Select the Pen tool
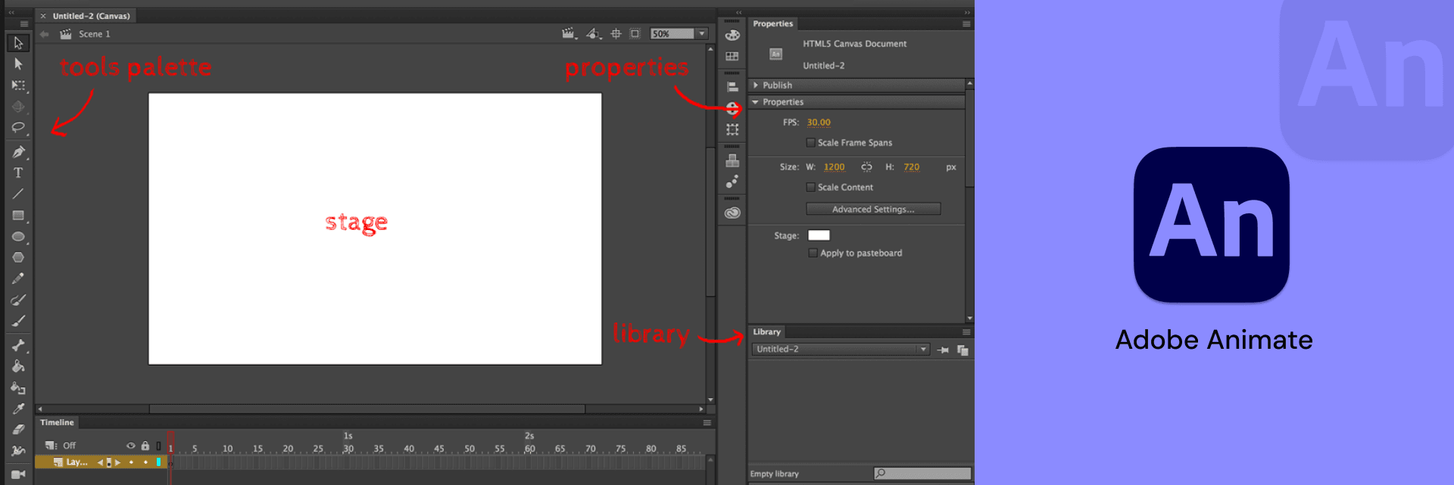This screenshot has height=485, width=1454. point(18,152)
